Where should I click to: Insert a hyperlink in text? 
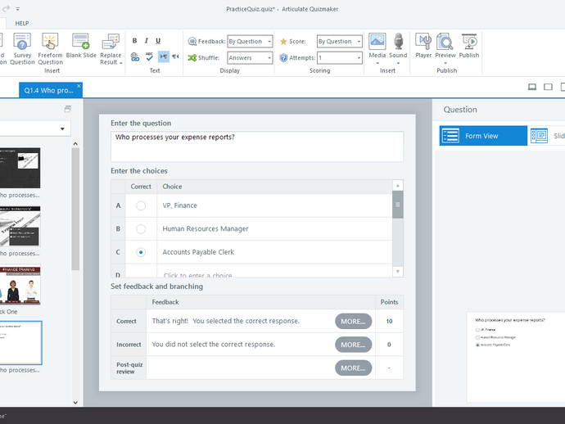click(135, 56)
